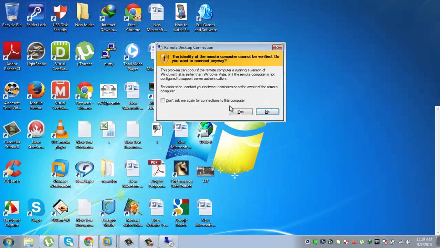Switch to Skype in the taskbar
The image size is (440, 248).
point(69,242)
